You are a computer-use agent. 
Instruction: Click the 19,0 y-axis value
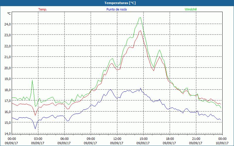[8, 79]
